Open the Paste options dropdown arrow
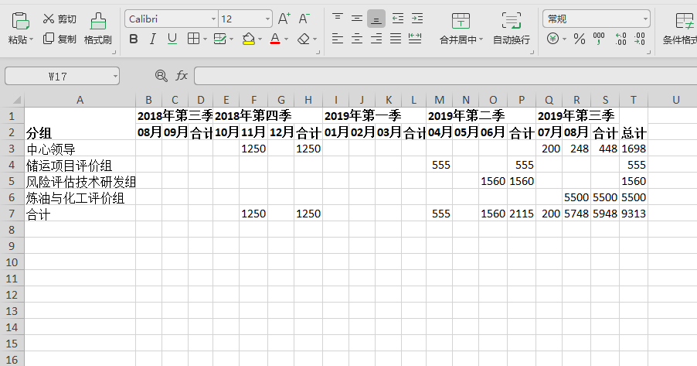 (x=32, y=39)
